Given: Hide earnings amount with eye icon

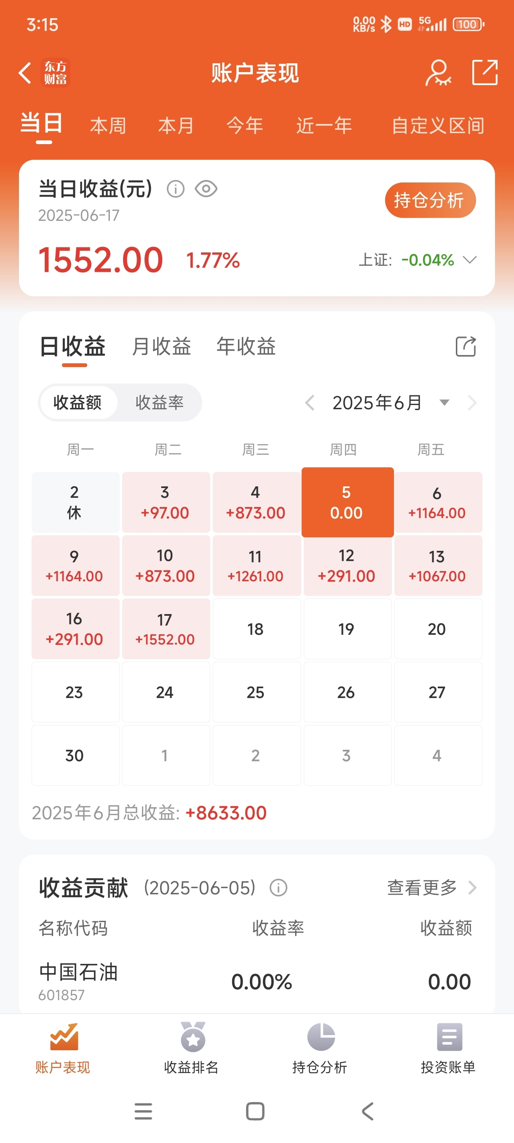Looking at the screenshot, I should coord(206,189).
